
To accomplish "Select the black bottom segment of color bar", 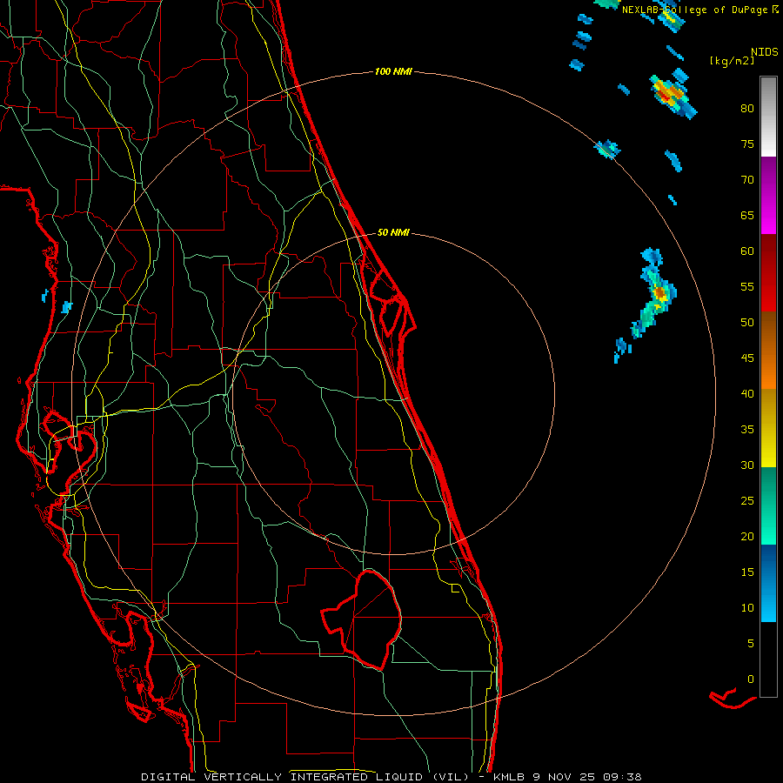I will click(x=768, y=659).
